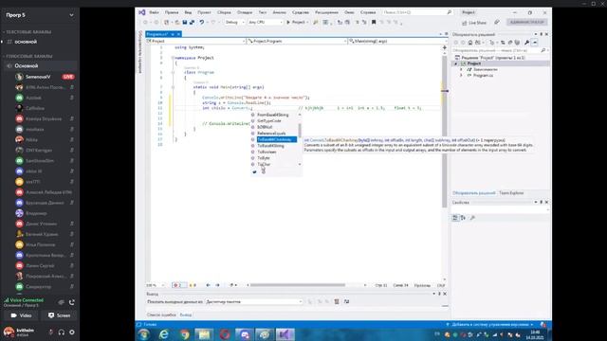Image resolution: width=607 pixels, height=341 pixels.
Task: Click the Visual Studio search box
Action: (x=417, y=12)
